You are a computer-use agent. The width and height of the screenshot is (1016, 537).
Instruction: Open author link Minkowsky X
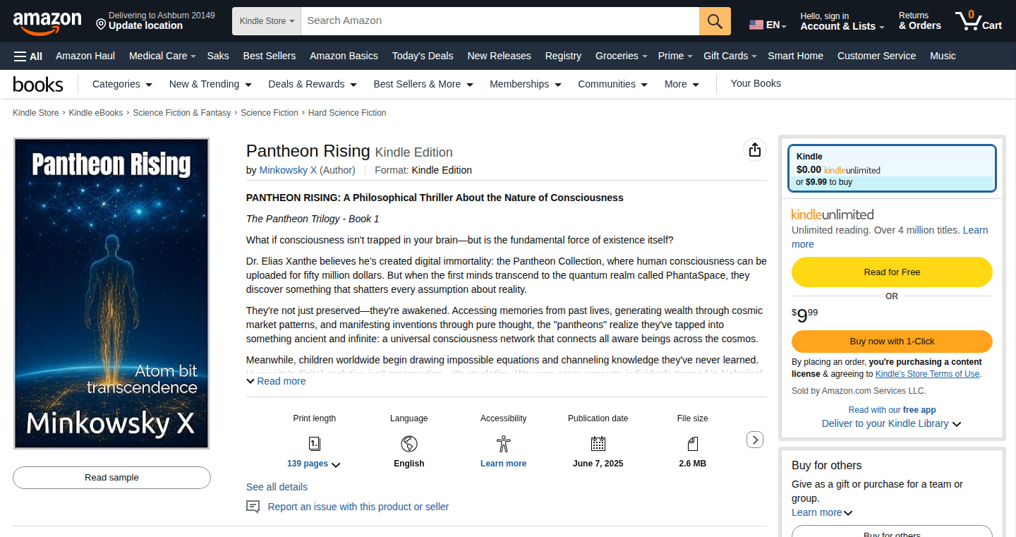click(288, 170)
